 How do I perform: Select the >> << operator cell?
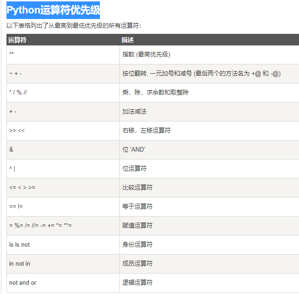[x=63, y=131]
